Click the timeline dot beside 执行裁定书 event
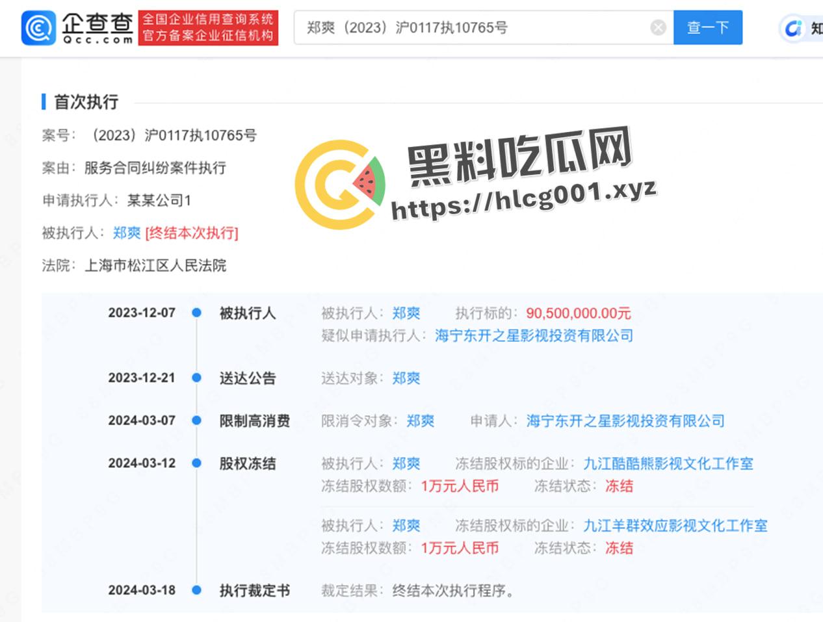The image size is (823, 622). pos(196,591)
